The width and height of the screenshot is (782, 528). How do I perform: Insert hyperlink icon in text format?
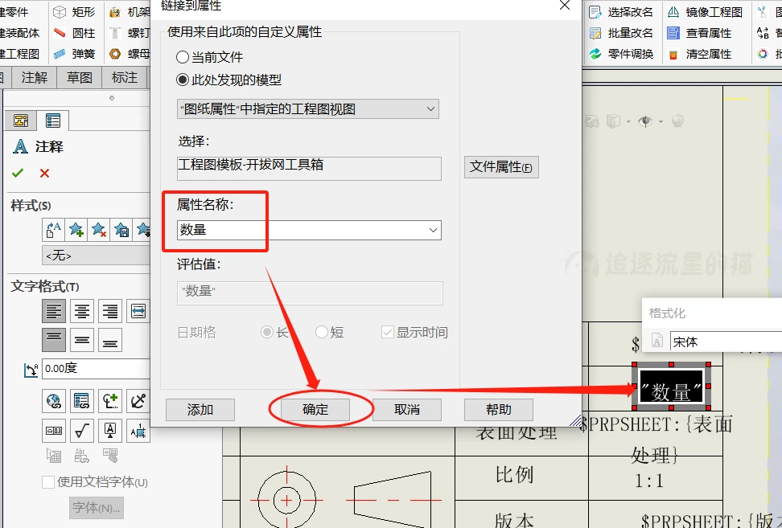(54, 400)
